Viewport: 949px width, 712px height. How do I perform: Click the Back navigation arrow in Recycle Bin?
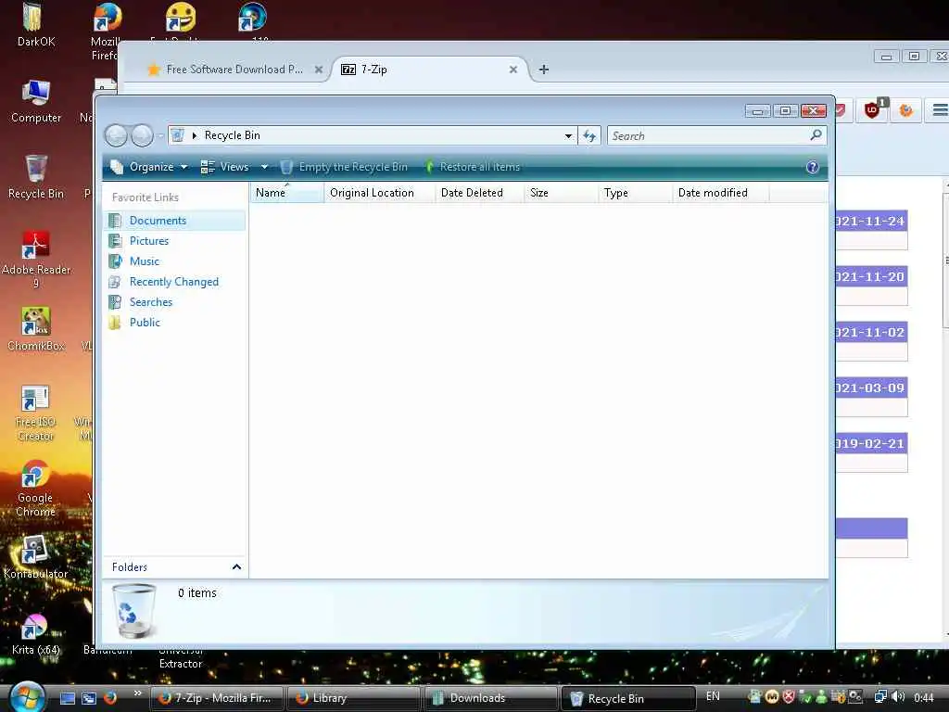tap(116, 135)
